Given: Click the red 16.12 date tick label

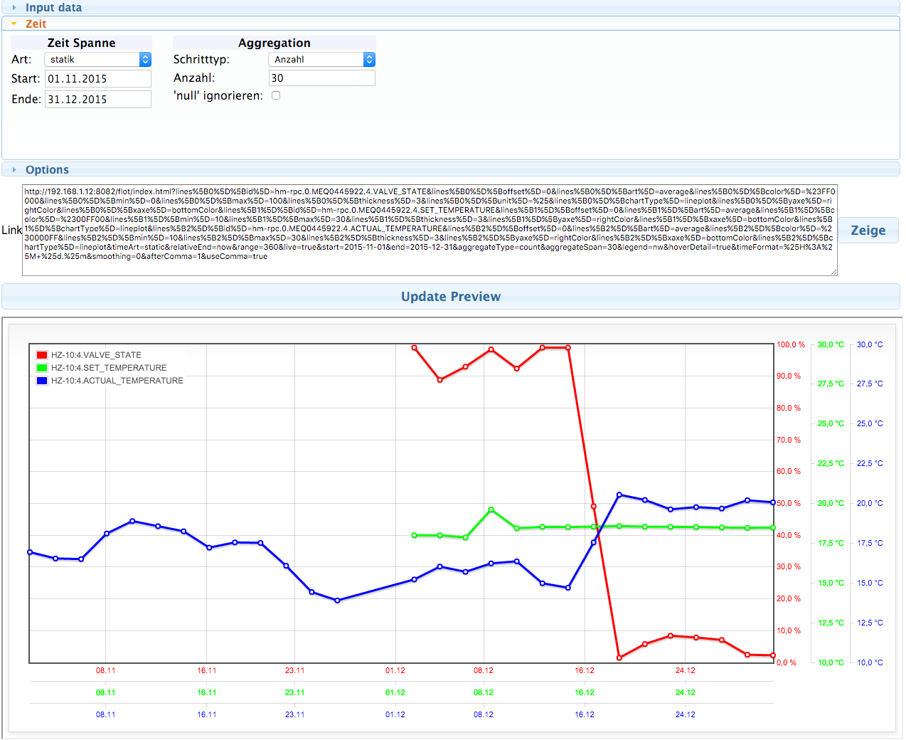Looking at the screenshot, I should pos(585,670).
